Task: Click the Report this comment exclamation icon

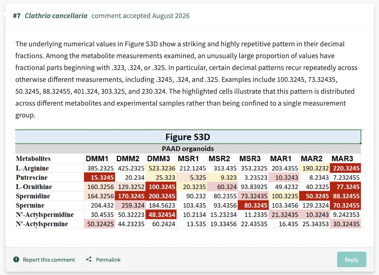Action: coord(16,259)
